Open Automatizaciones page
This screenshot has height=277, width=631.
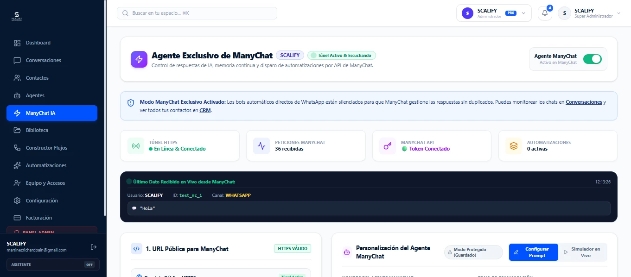52,165
